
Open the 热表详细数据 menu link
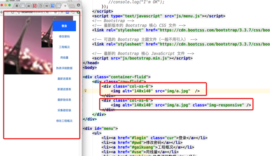click(x=64, y=68)
